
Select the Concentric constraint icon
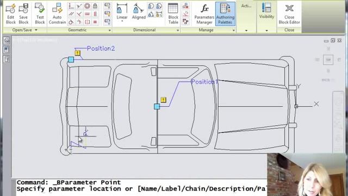(x=87, y=6)
